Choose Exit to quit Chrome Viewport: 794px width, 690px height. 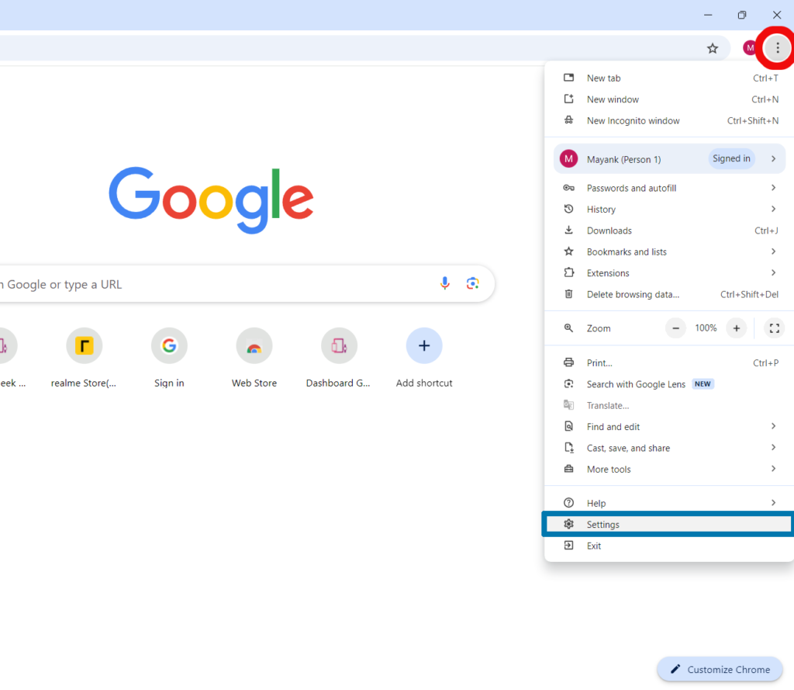[669, 546]
